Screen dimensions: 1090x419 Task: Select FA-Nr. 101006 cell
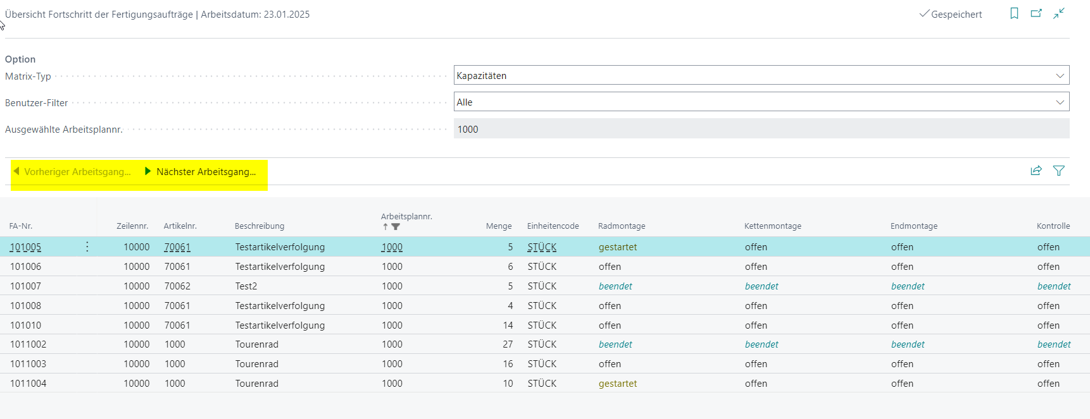click(26, 267)
